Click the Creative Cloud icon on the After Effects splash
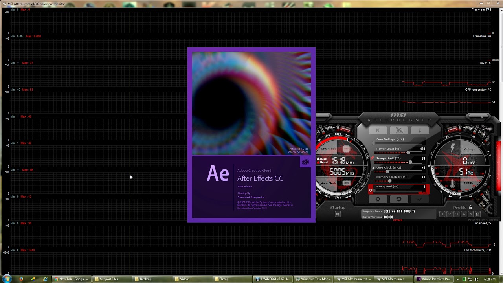 tap(305, 162)
